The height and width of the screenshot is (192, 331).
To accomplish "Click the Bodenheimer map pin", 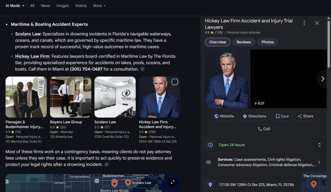I will pyautogui.click(x=114, y=183).
